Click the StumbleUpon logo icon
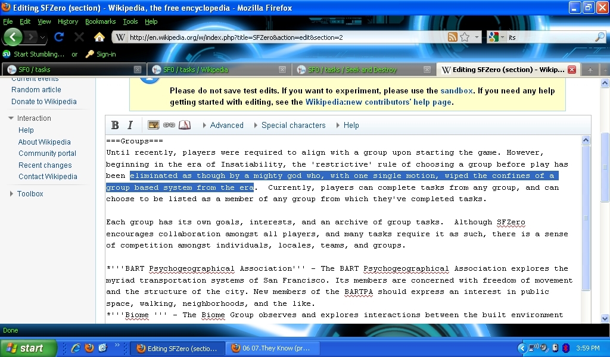The width and height of the screenshot is (610, 357). tap(7, 54)
